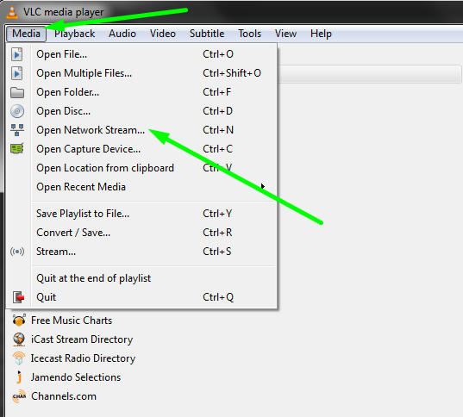
Task: Click the red Quit exit icon
Action: click(x=18, y=297)
